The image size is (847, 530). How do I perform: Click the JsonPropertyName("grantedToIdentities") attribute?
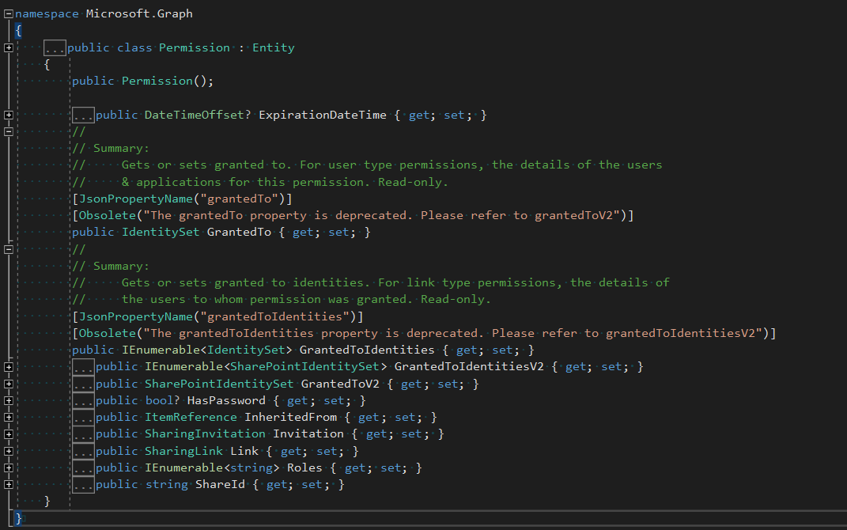217,316
